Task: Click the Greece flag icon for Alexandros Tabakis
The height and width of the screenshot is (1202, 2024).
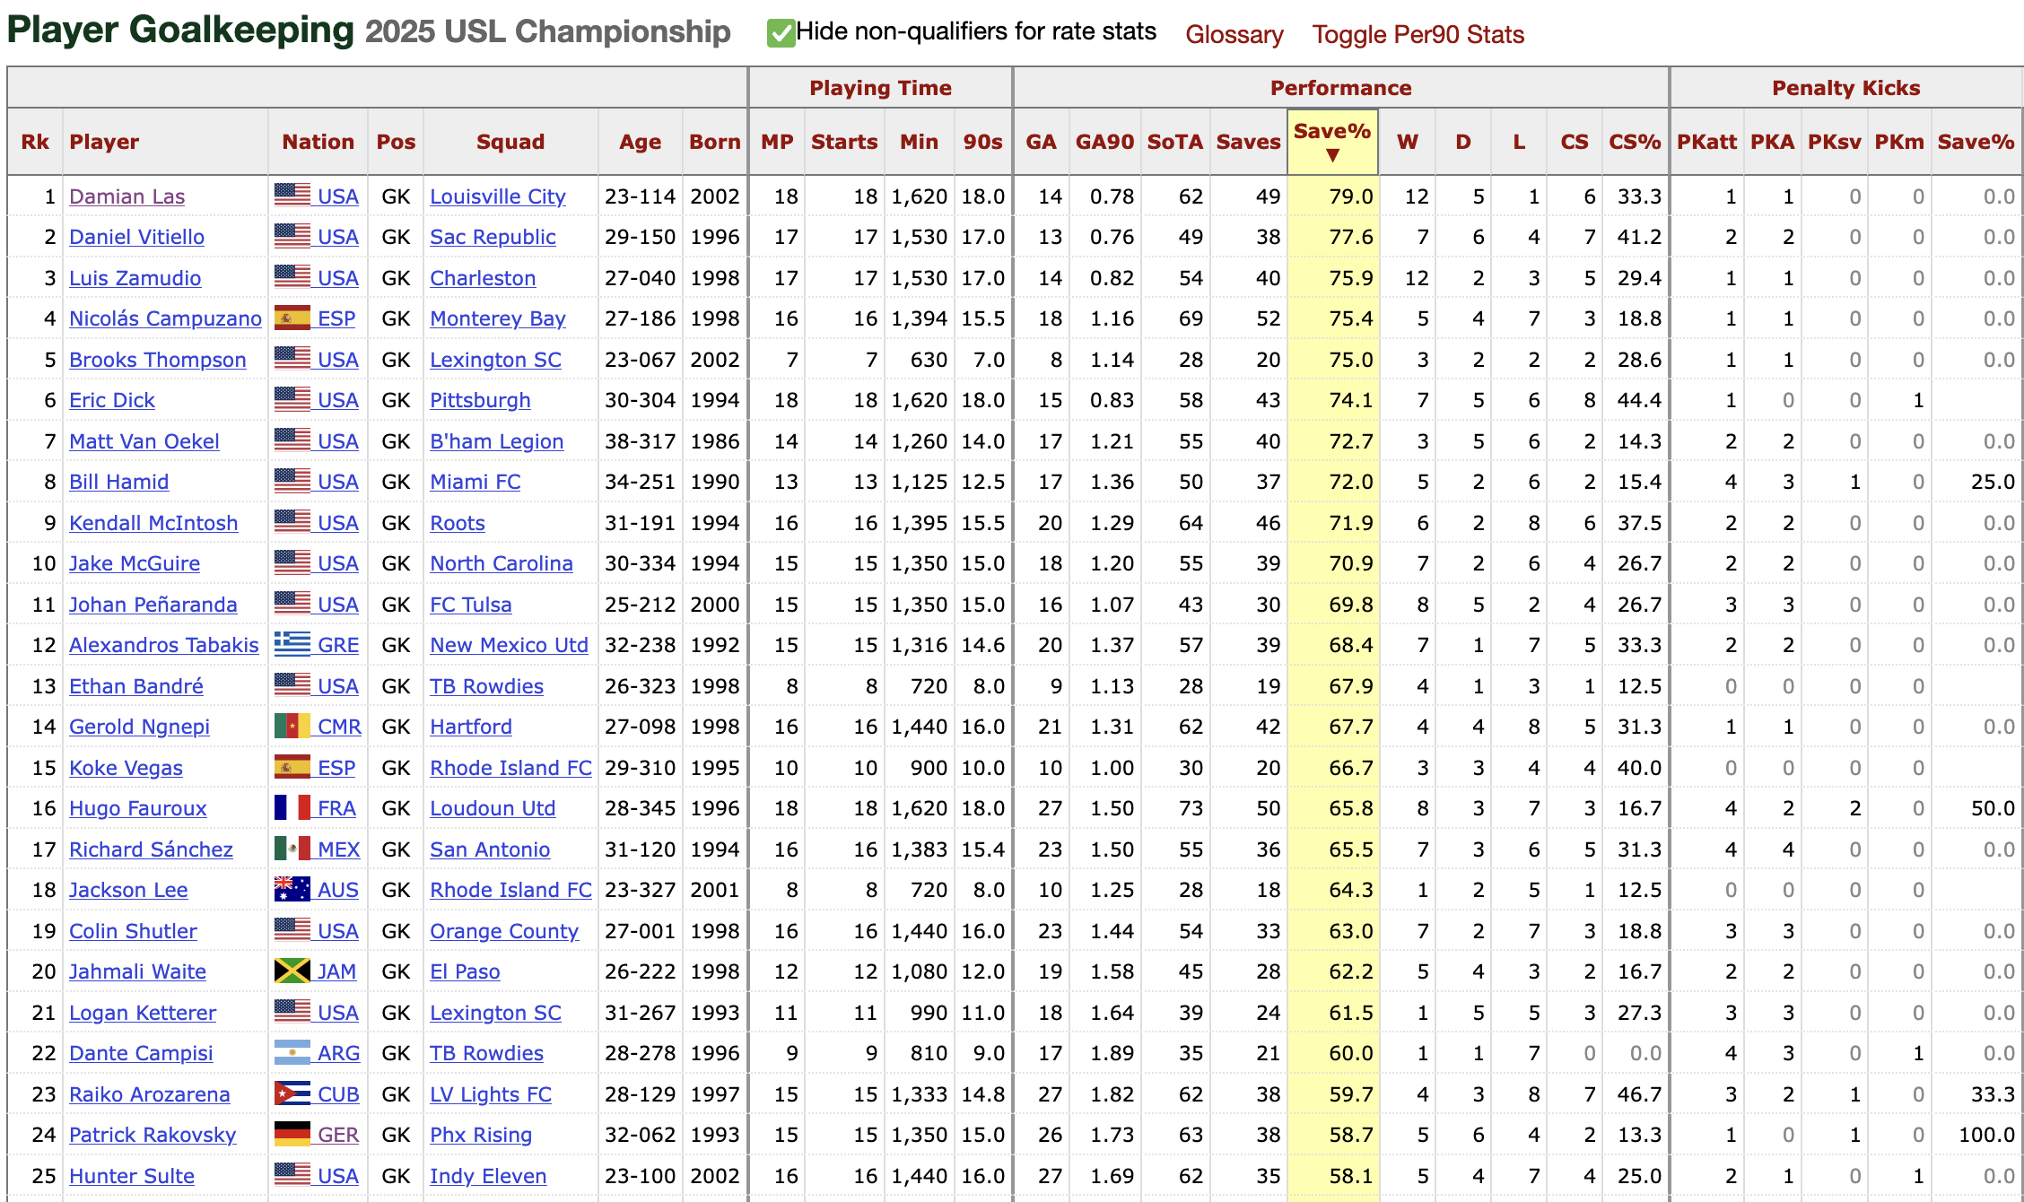Action: [292, 645]
